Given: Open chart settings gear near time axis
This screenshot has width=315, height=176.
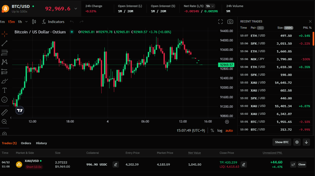Looking at the screenshot, I should click(227, 122).
